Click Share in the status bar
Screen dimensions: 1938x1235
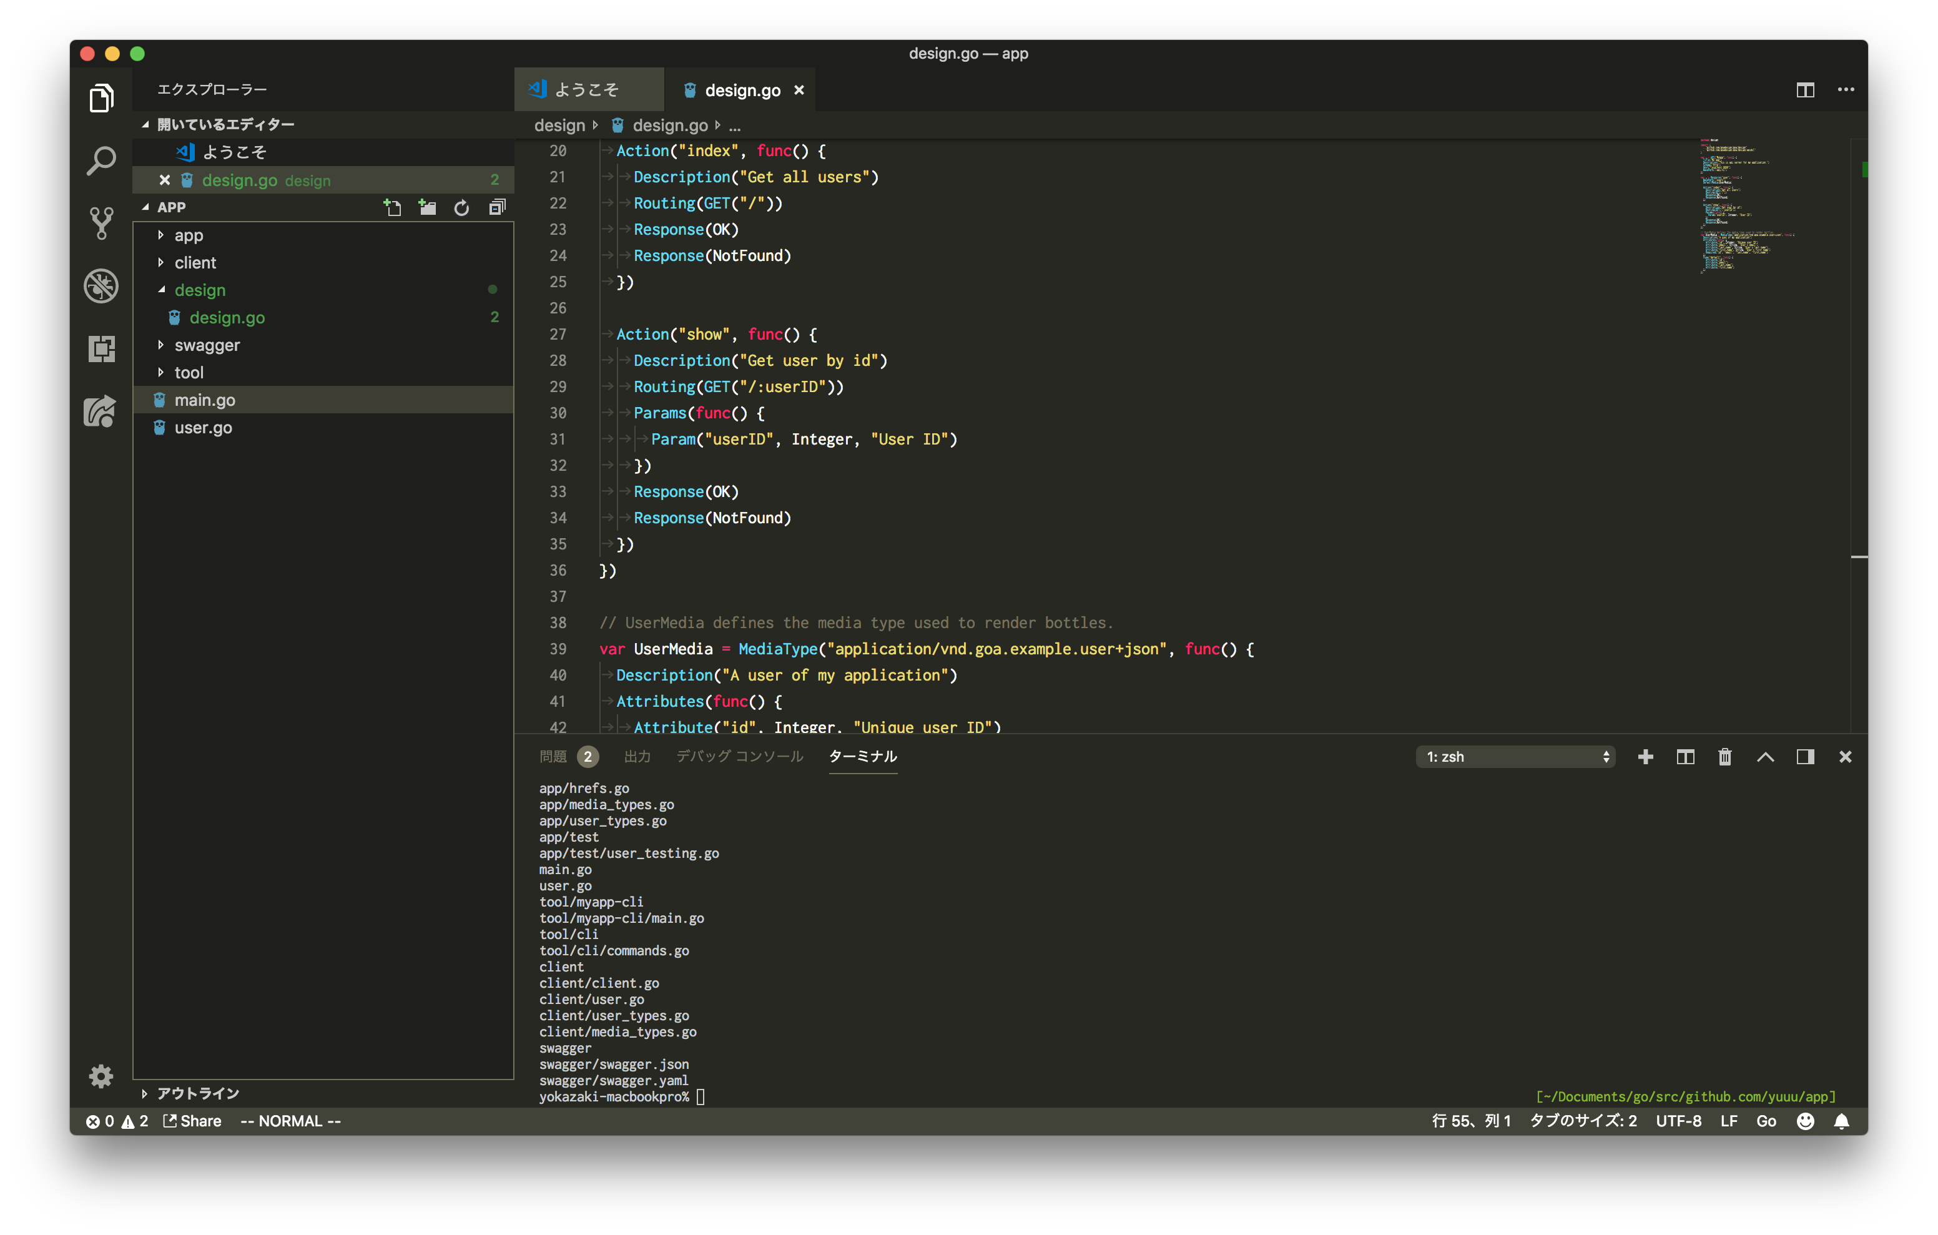tap(192, 1121)
